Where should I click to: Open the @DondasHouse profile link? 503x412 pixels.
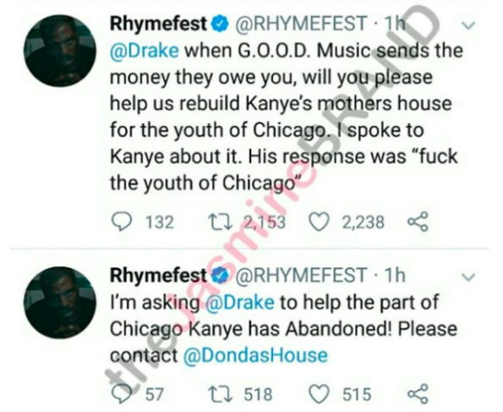point(255,355)
